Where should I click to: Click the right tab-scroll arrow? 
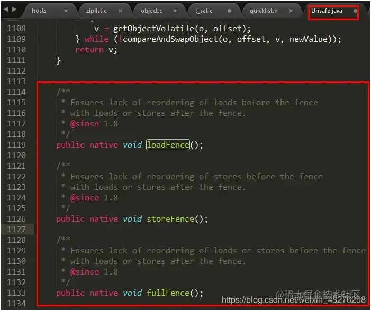[x=14, y=10]
